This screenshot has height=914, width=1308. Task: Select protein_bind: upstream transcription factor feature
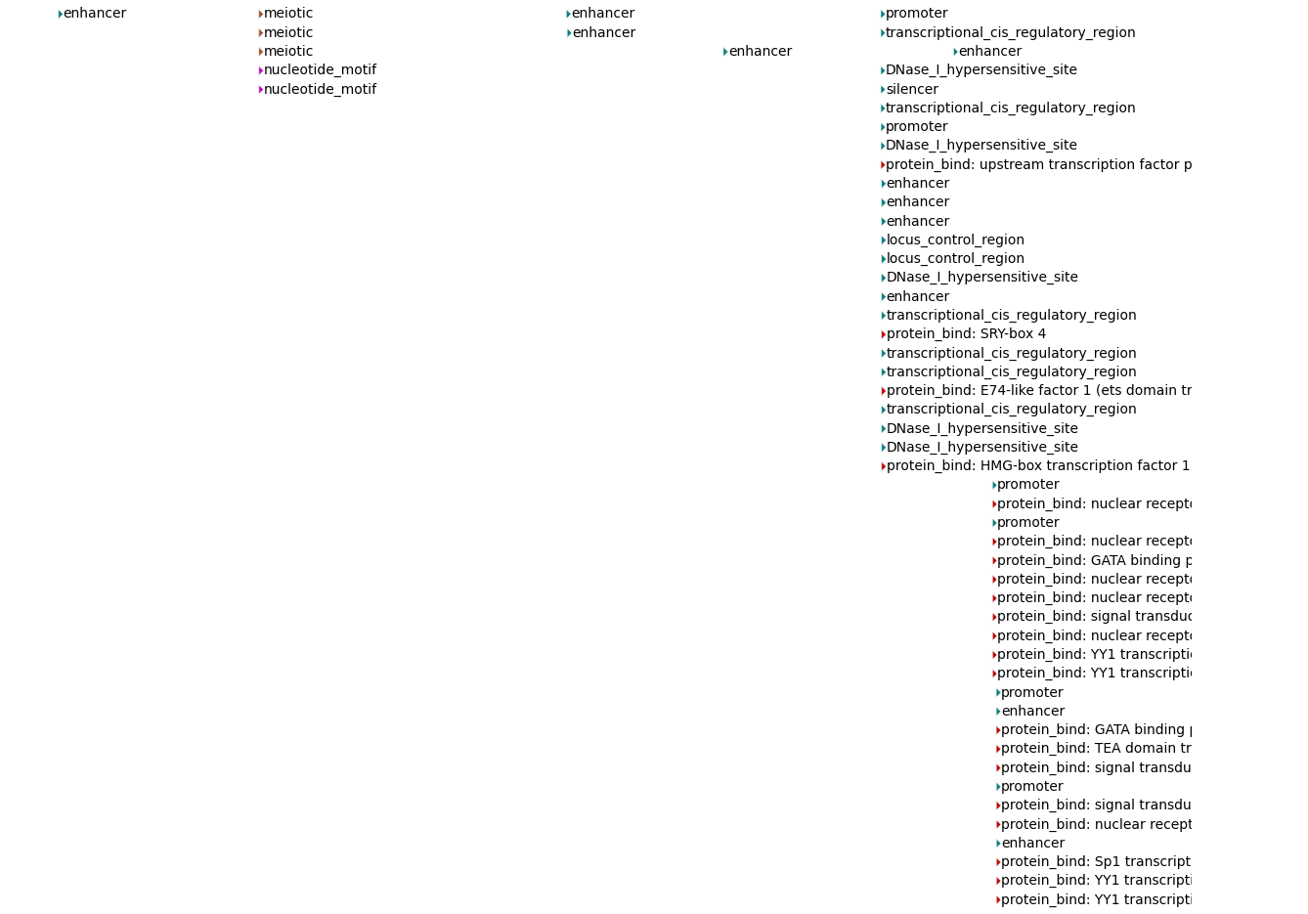coord(1038,164)
